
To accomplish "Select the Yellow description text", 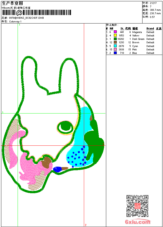I will [136, 35].
